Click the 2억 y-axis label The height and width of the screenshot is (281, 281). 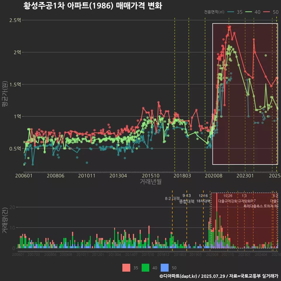(x=17, y=52)
